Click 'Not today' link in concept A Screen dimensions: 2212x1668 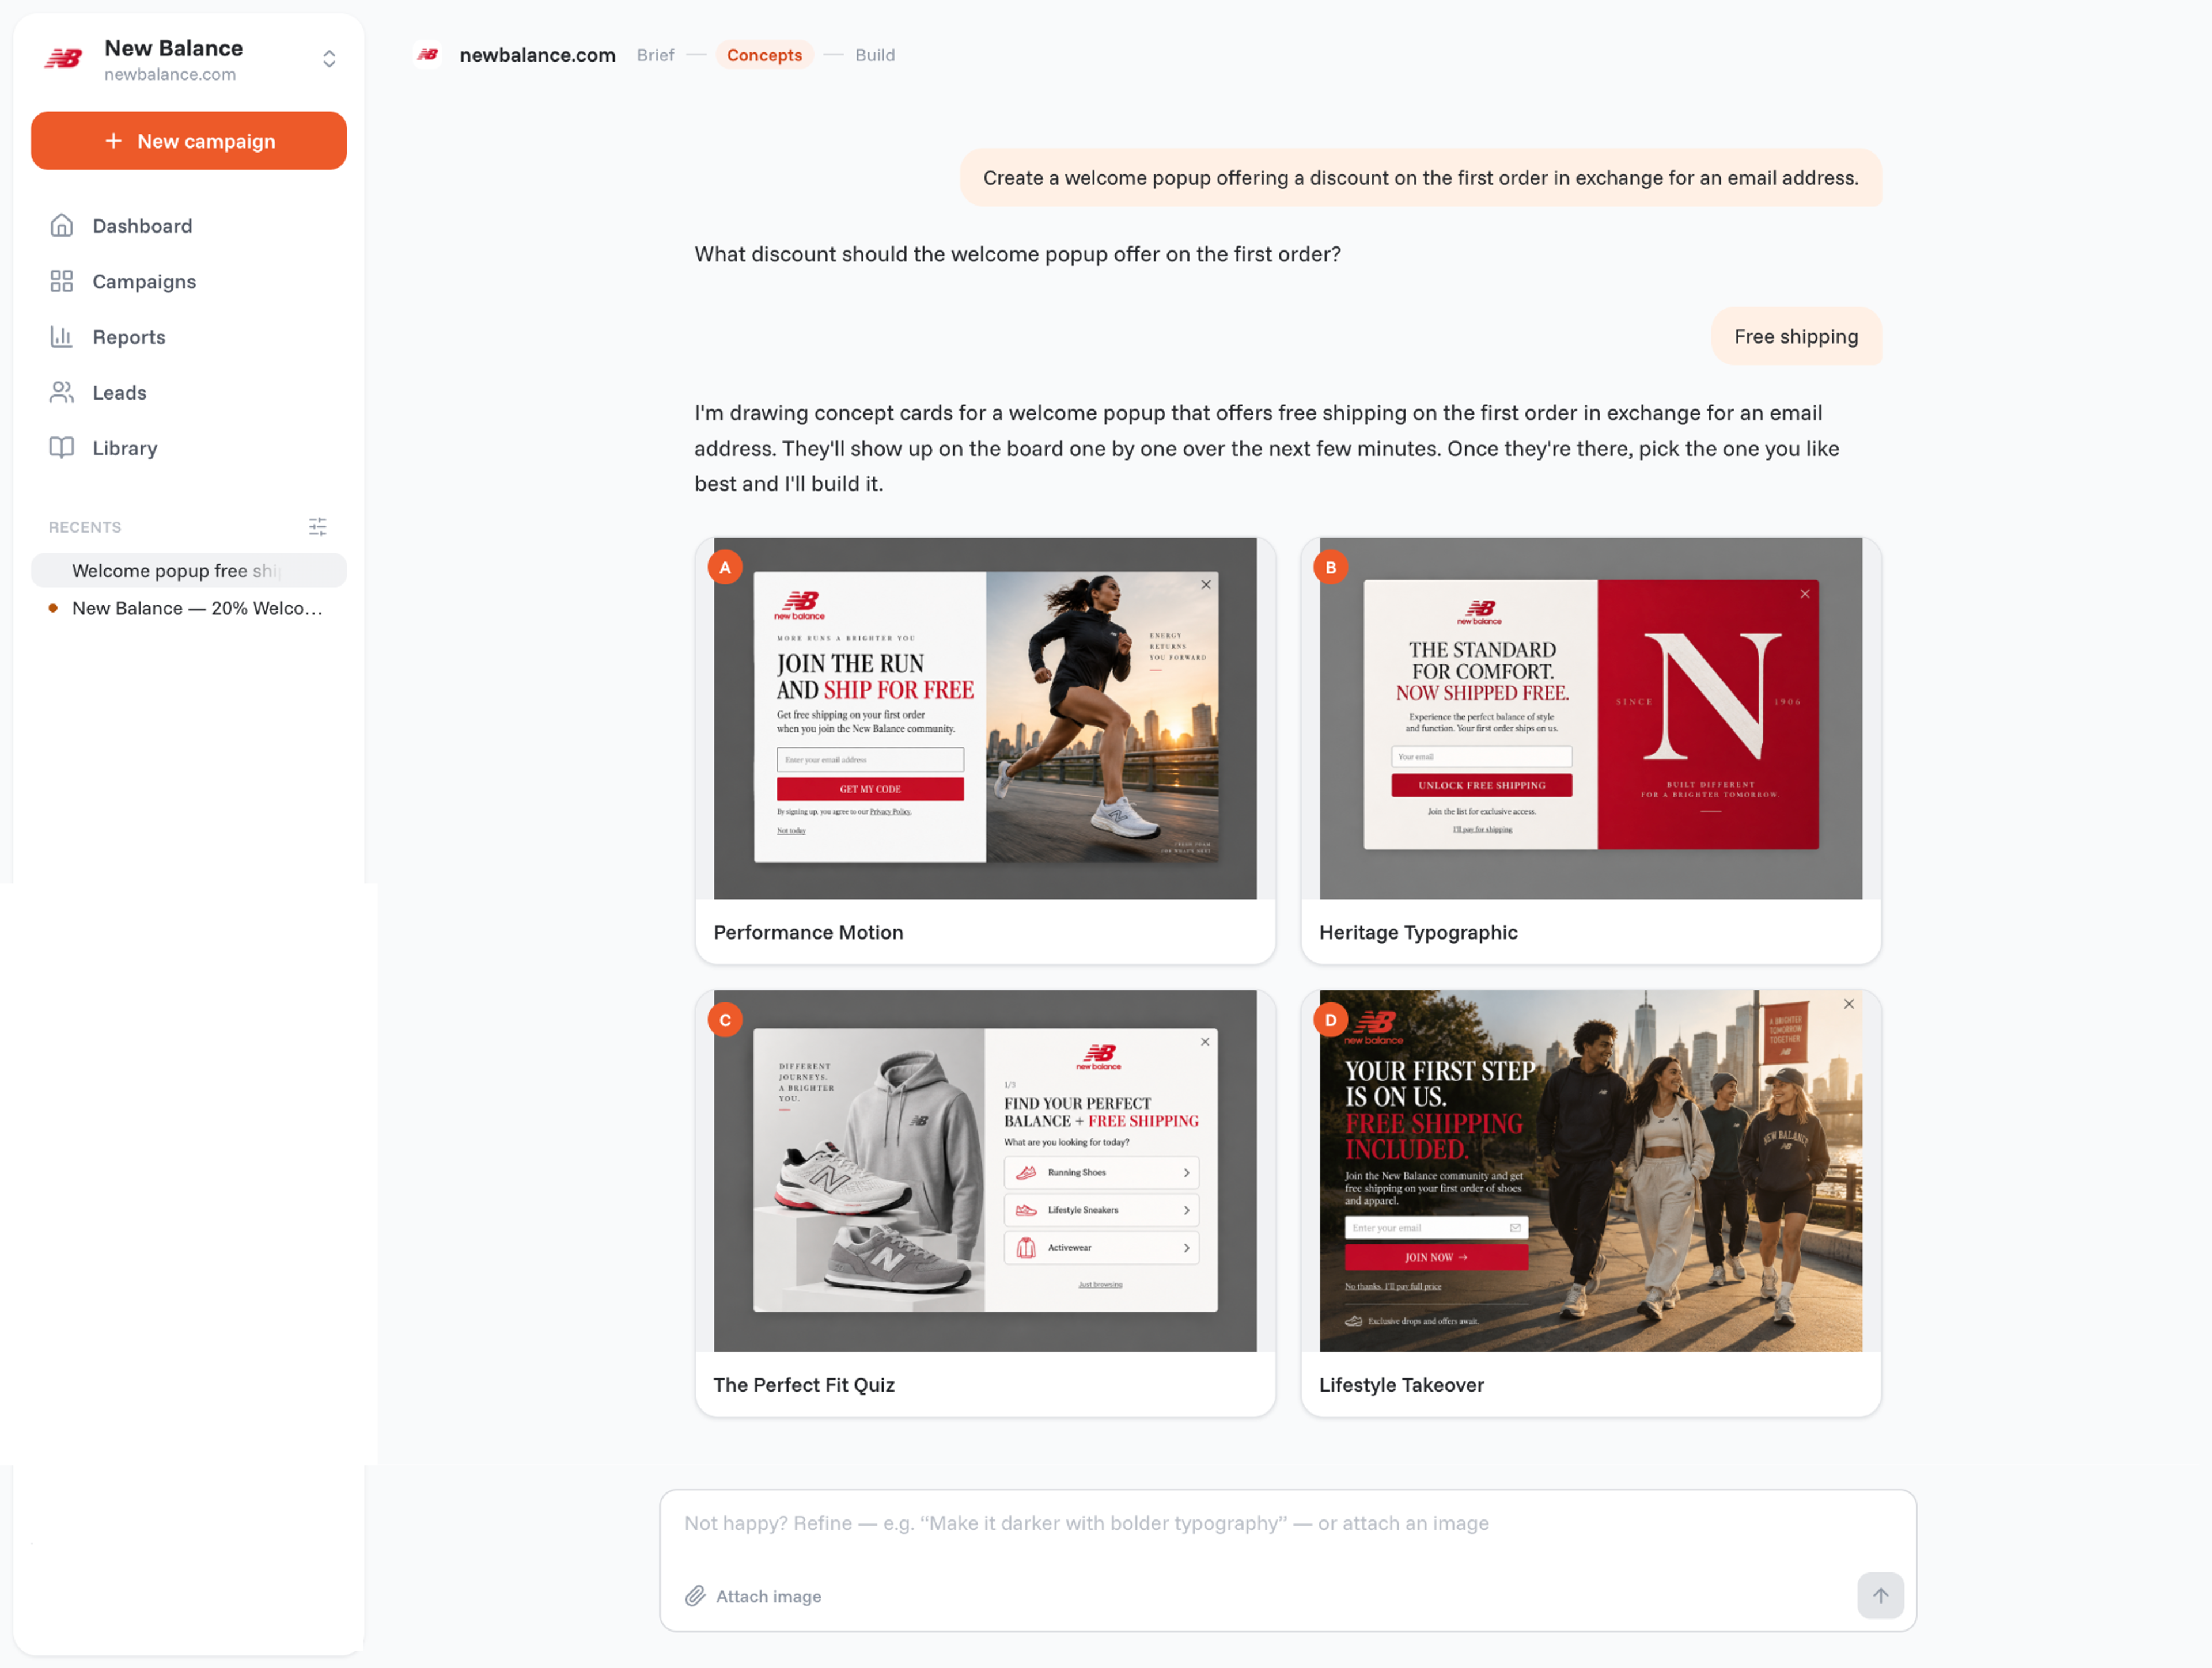click(791, 830)
